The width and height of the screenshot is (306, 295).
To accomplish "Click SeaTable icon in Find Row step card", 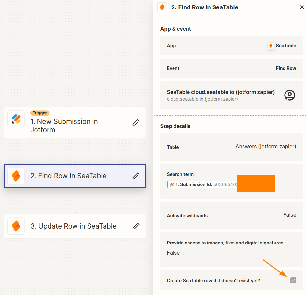I will click(x=16, y=176).
